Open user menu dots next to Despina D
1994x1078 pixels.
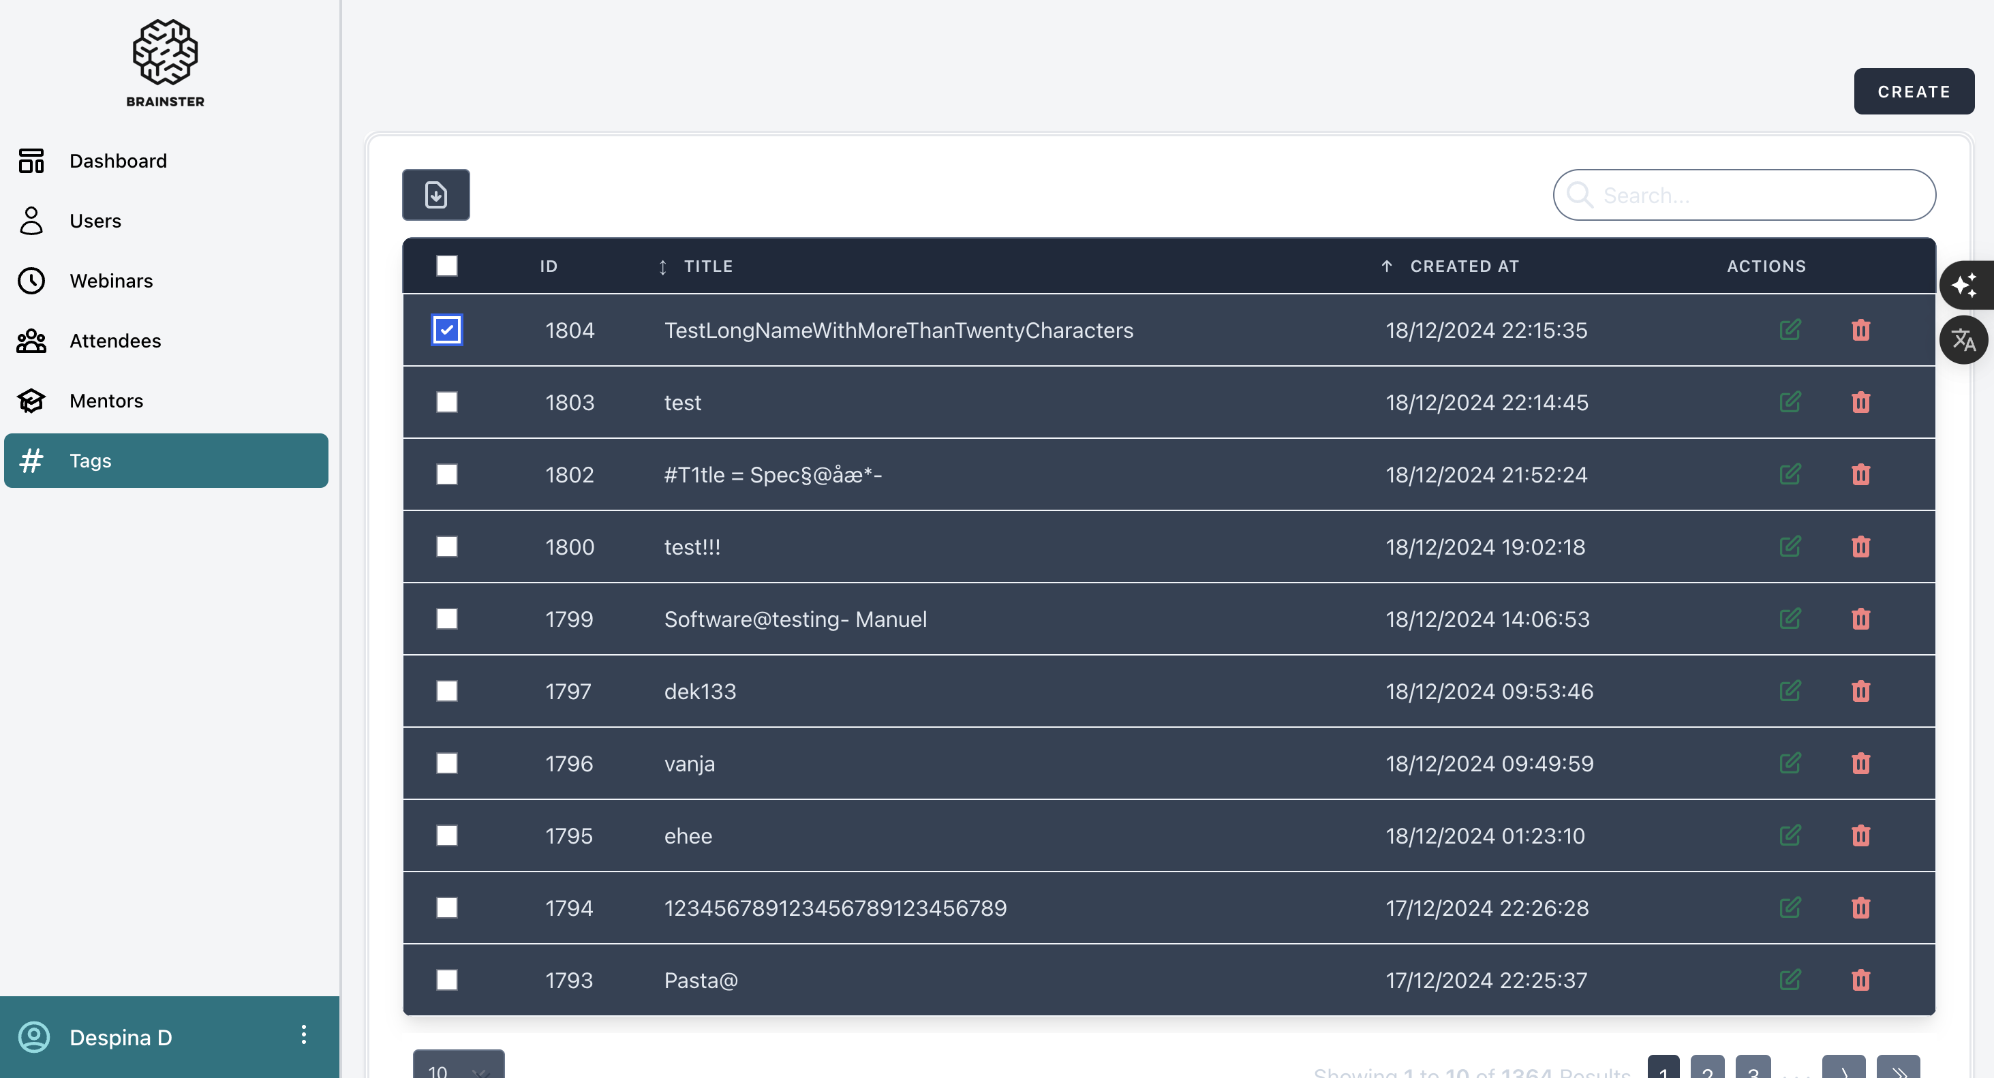pos(303,1034)
